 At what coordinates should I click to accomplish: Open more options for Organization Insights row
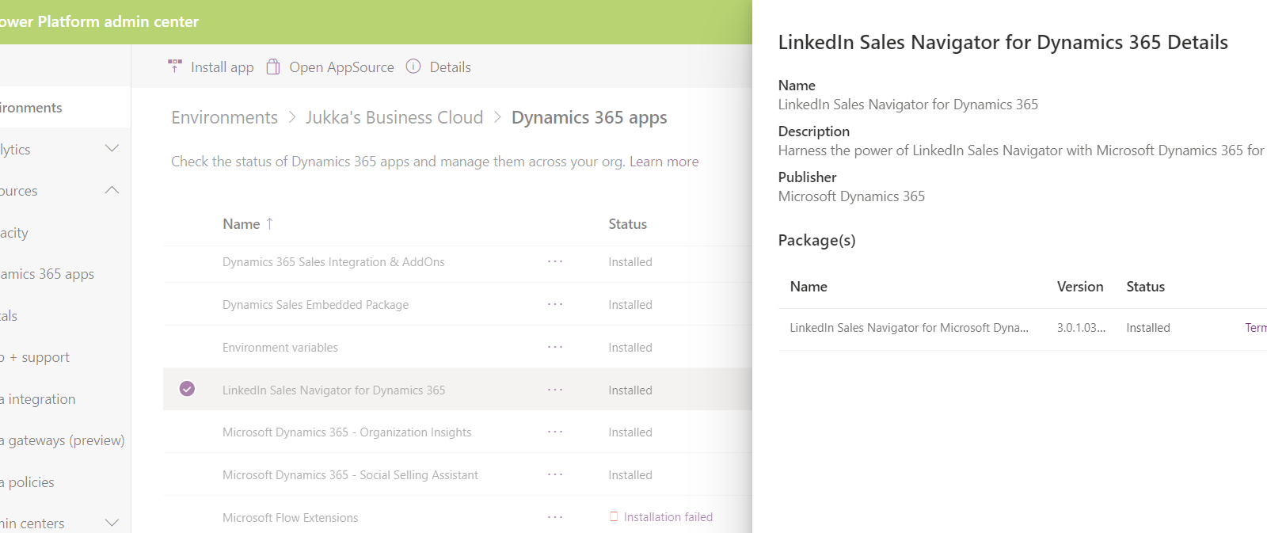(555, 432)
